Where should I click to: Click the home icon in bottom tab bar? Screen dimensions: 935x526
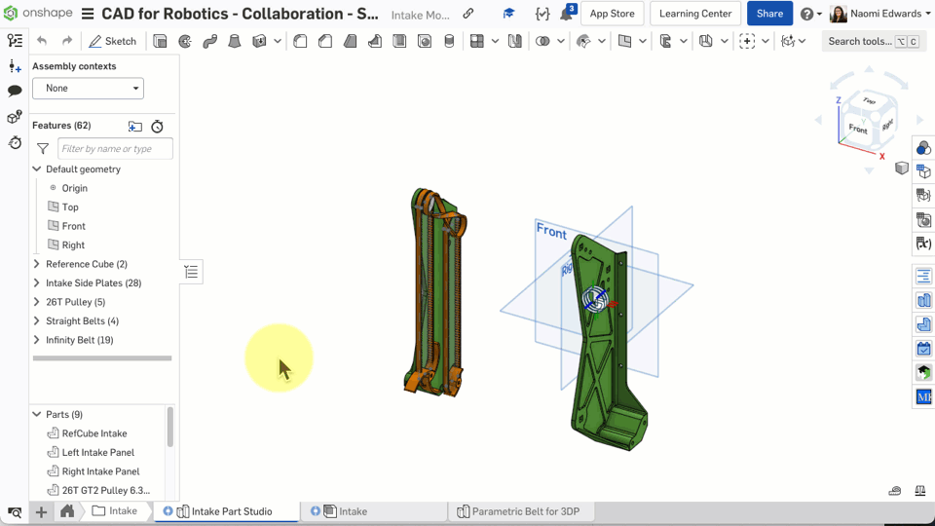[67, 511]
